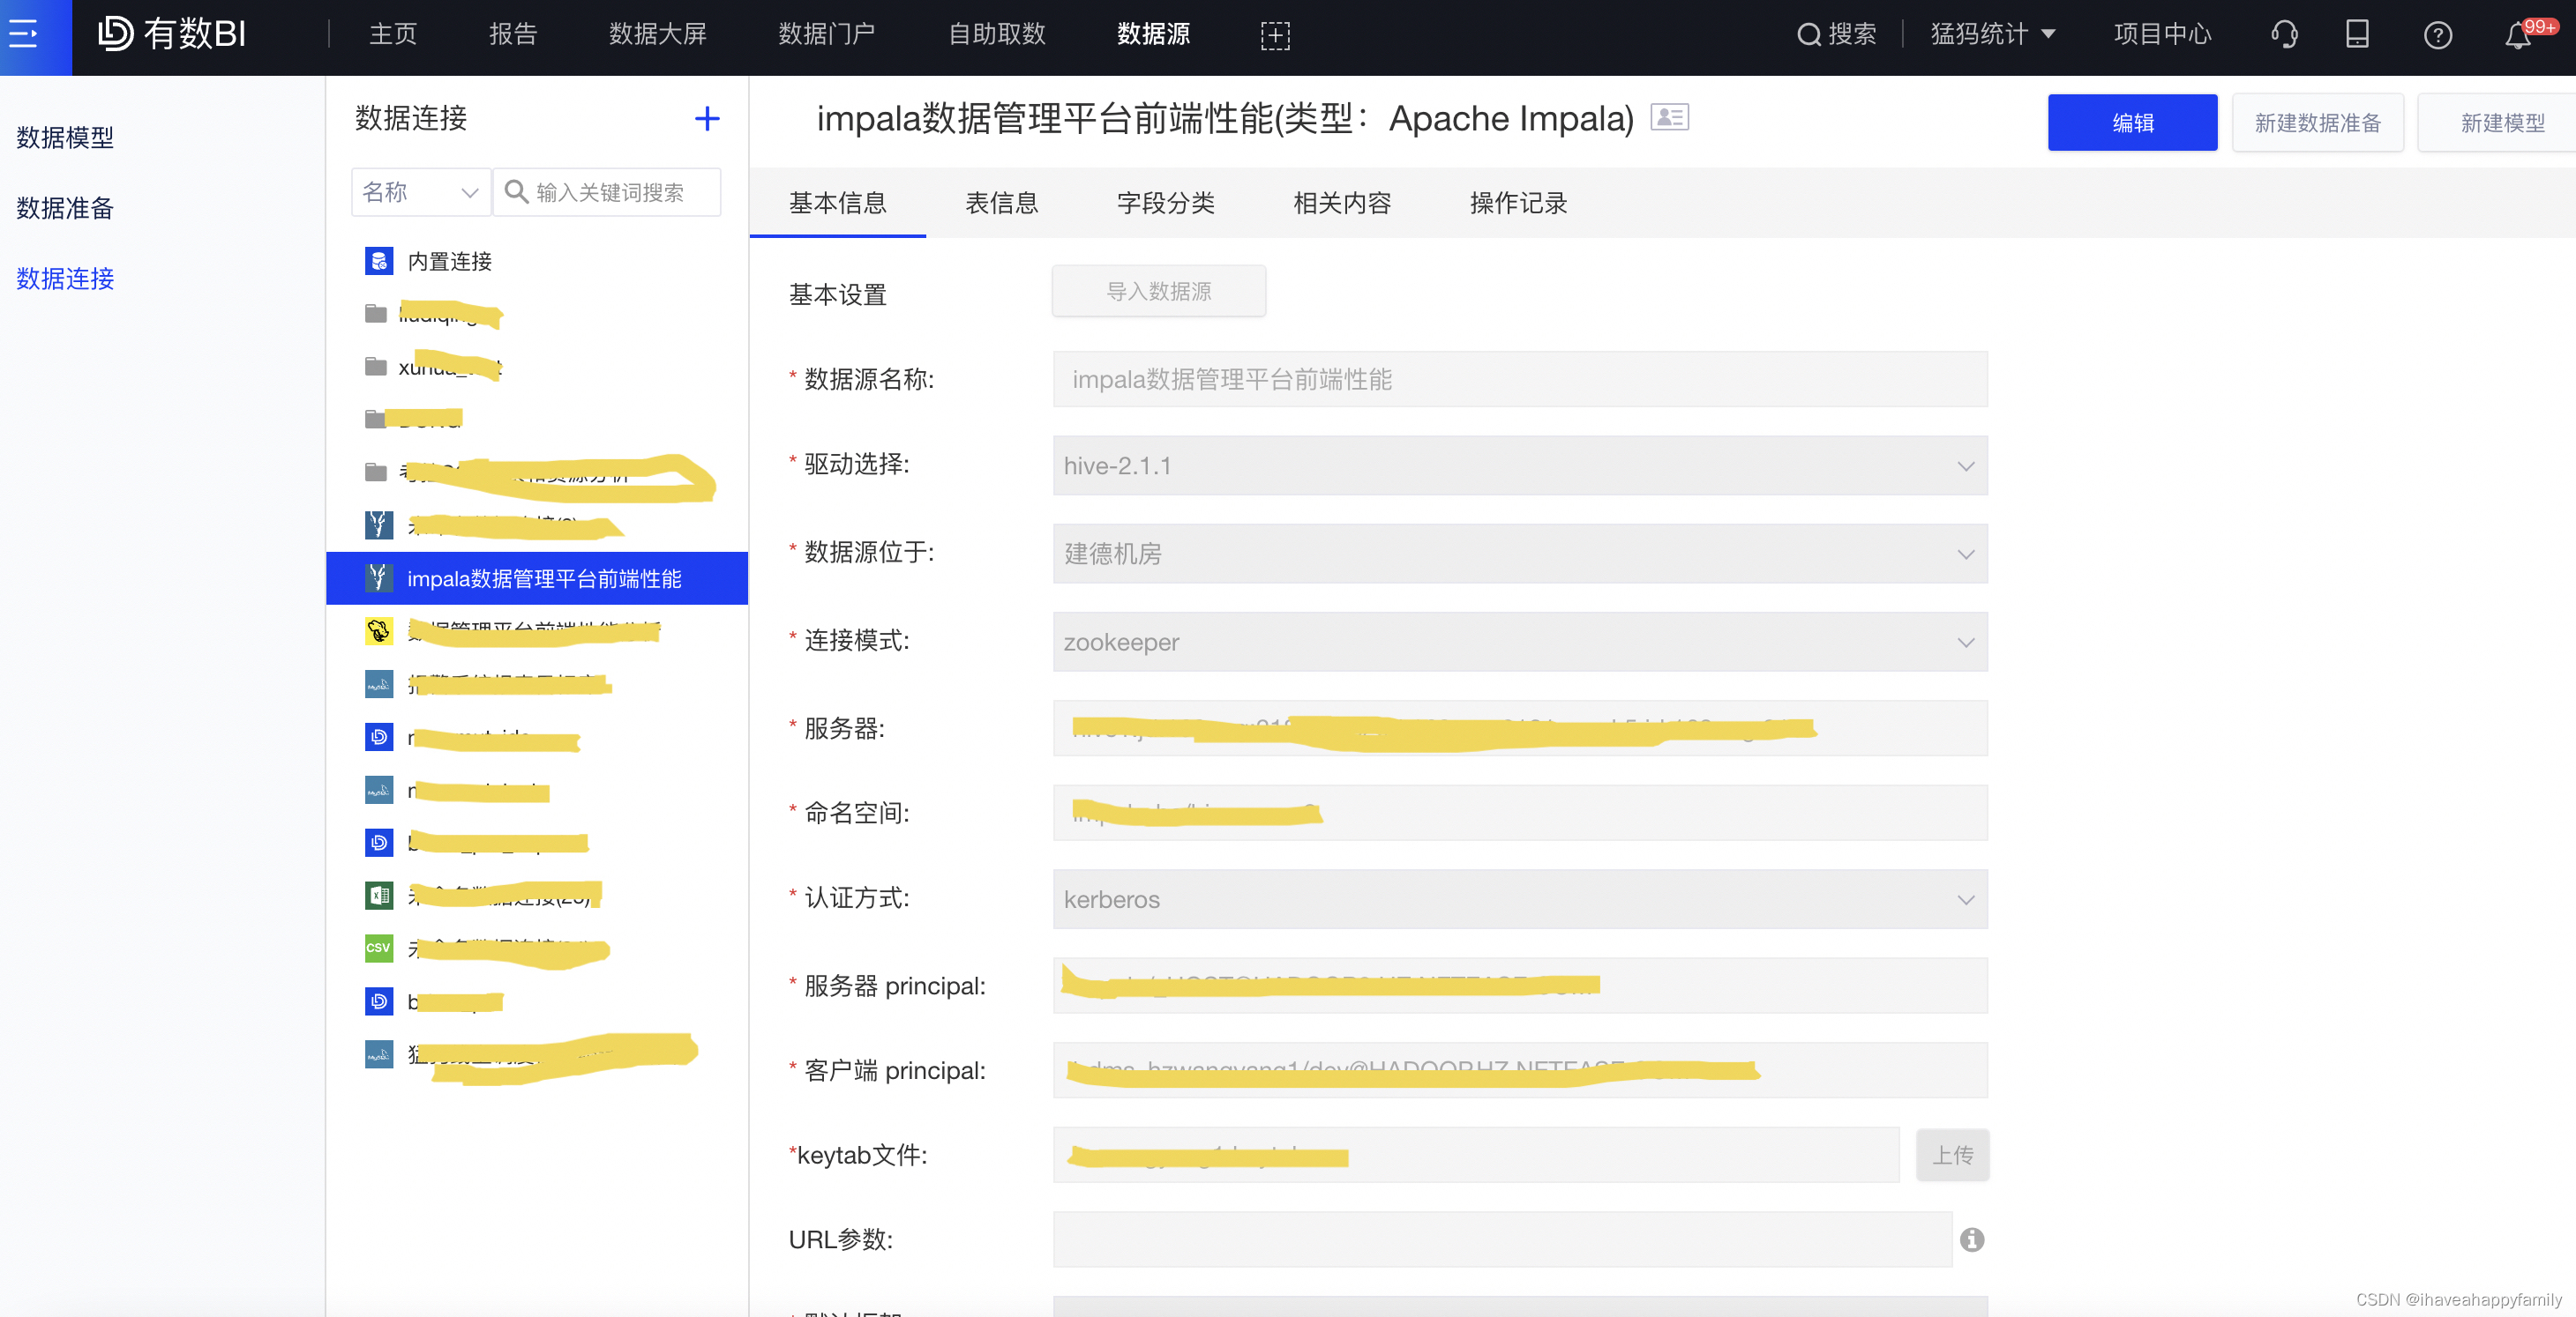Open the 认证方式 kerberos dropdown
This screenshot has width=2576, height=1317.
point(1519,899)
